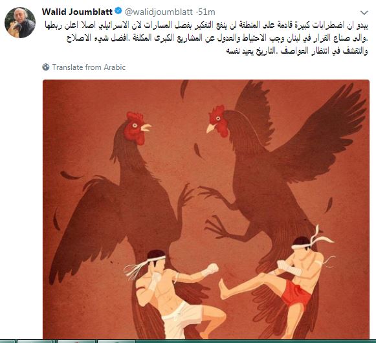Click the blue verified badge next to the name
The image size is (376, 343).
(118, 11)
